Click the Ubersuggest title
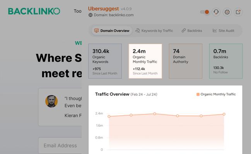 coord(103,8)
